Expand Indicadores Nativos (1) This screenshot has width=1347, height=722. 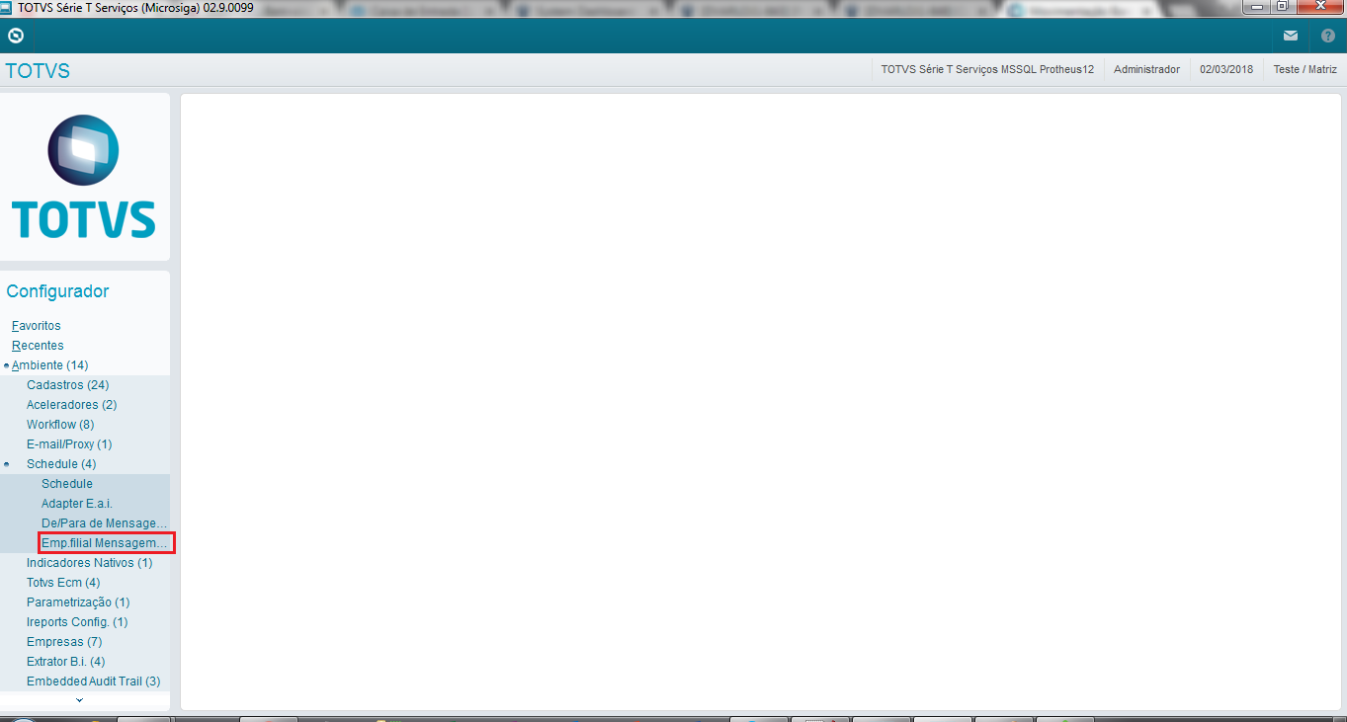pos(90,563)
